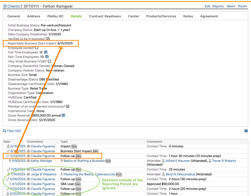The height and width of the screenshot is (196, 251).
Task: Open the Filter (All) options
Action: point(14,131)
